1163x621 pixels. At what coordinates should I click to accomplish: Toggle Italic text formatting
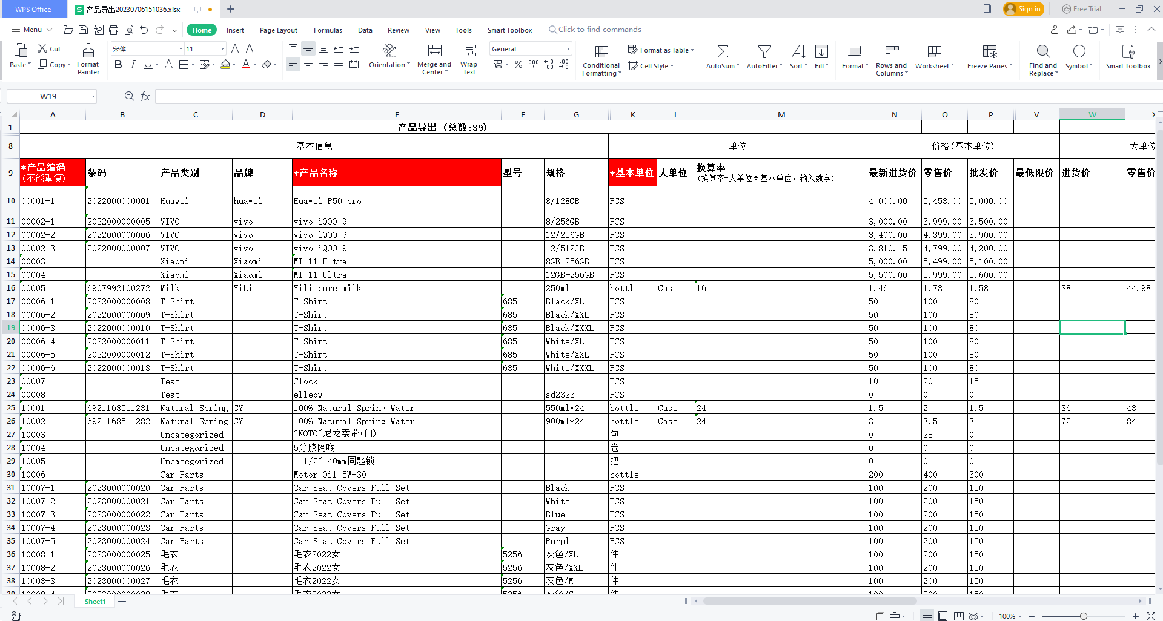[133, 65]
